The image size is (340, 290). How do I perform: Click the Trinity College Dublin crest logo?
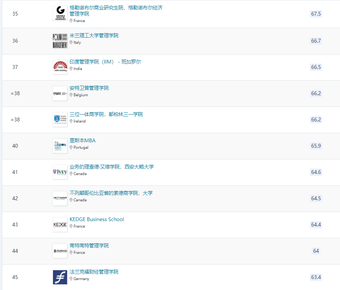click(60, 119)
